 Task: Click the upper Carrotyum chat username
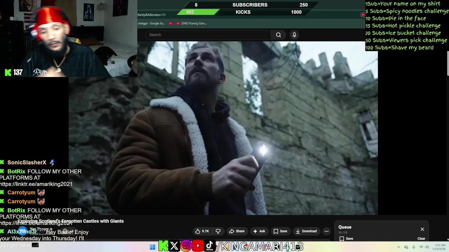point(21,192)
